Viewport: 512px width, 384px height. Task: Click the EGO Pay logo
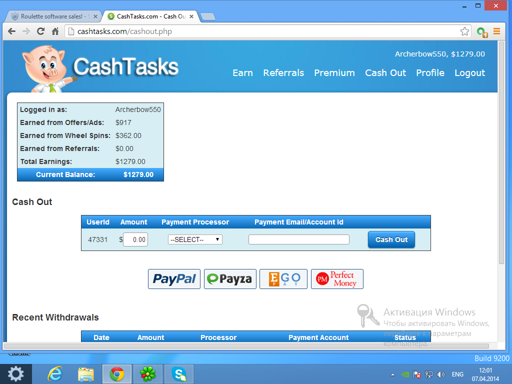(283, 279)
